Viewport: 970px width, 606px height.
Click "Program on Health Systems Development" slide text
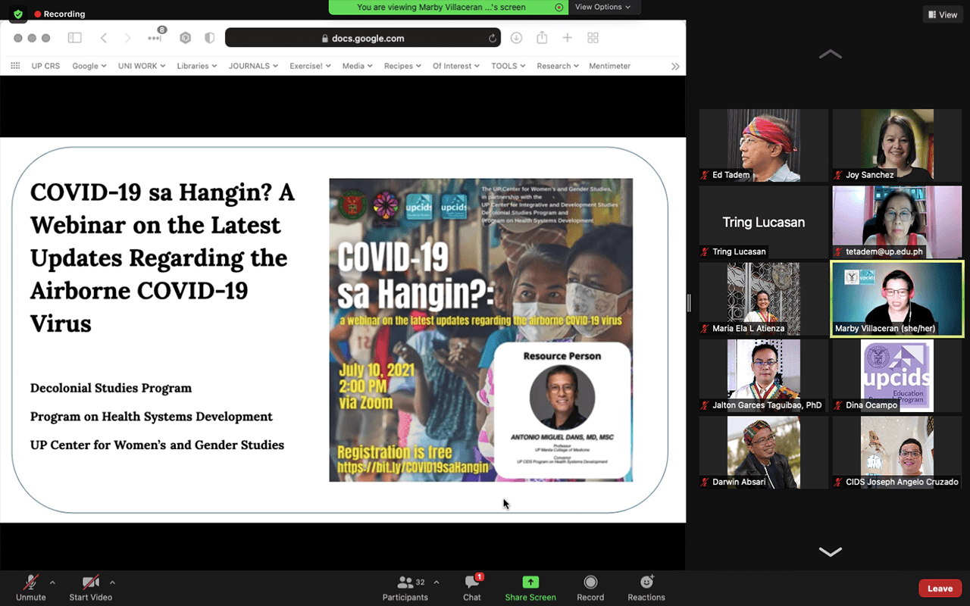pos(152,417)
